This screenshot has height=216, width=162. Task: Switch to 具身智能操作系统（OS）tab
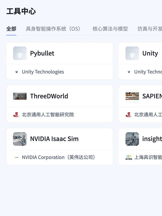tap(53, 29)
